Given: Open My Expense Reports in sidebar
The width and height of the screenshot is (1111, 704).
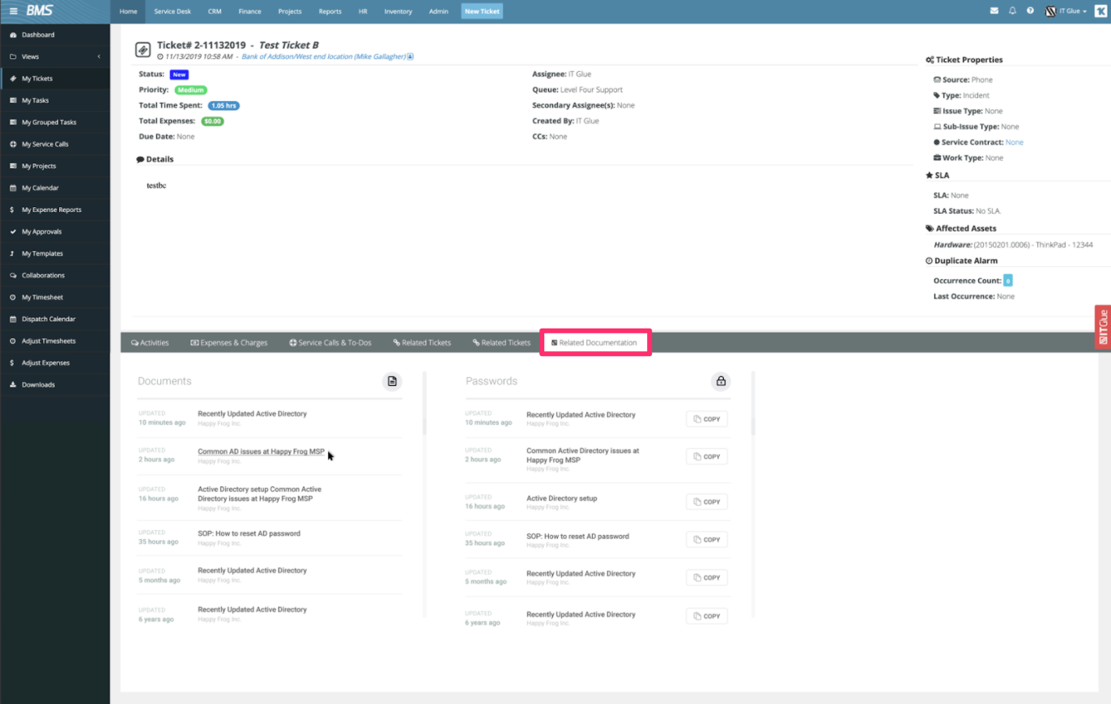Looking at the screenshot, I should coord(55,210).
